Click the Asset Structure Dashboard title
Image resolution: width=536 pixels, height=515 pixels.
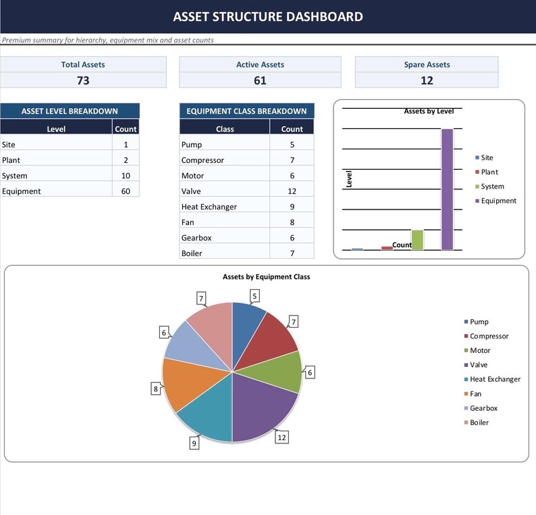coord(267,16)
